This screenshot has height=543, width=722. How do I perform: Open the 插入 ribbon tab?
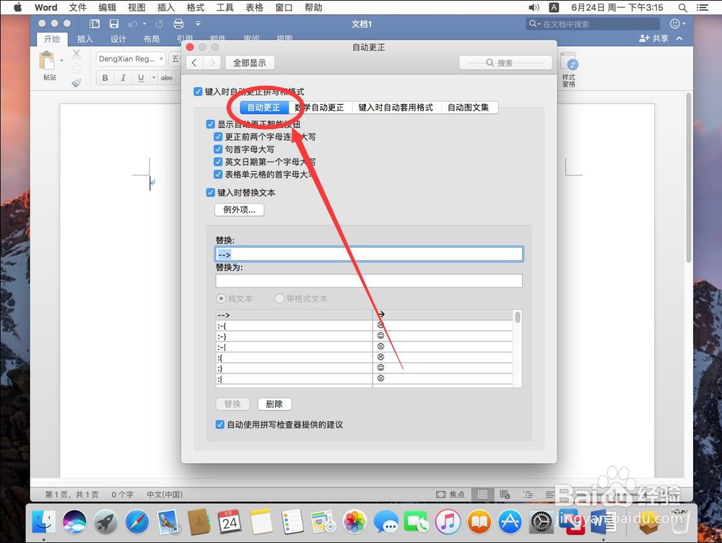click(x=84, y=39)
